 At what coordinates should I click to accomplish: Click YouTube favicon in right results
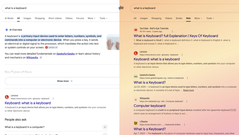click(136, 30)
